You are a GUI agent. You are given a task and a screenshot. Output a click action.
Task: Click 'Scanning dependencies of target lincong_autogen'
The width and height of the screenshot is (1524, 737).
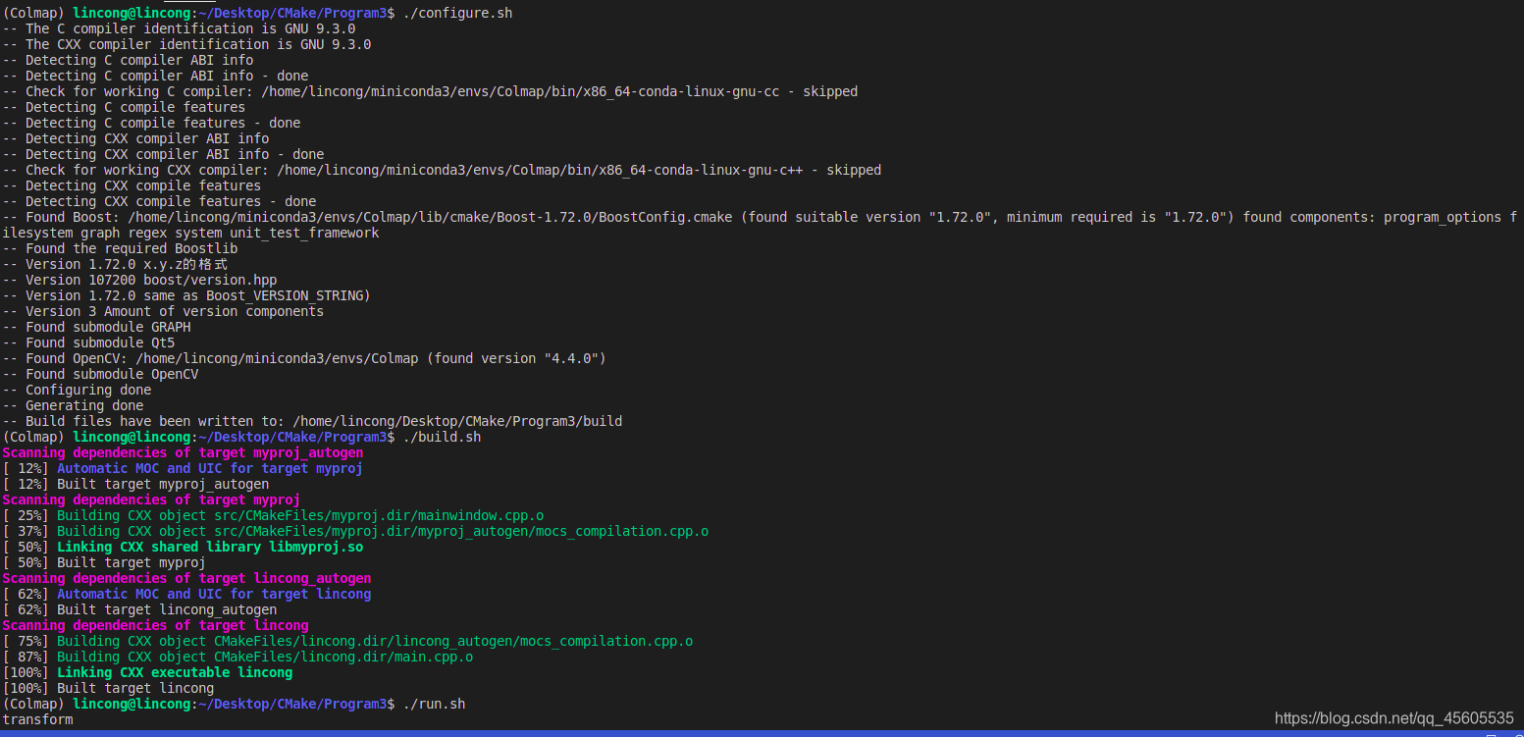186,578
